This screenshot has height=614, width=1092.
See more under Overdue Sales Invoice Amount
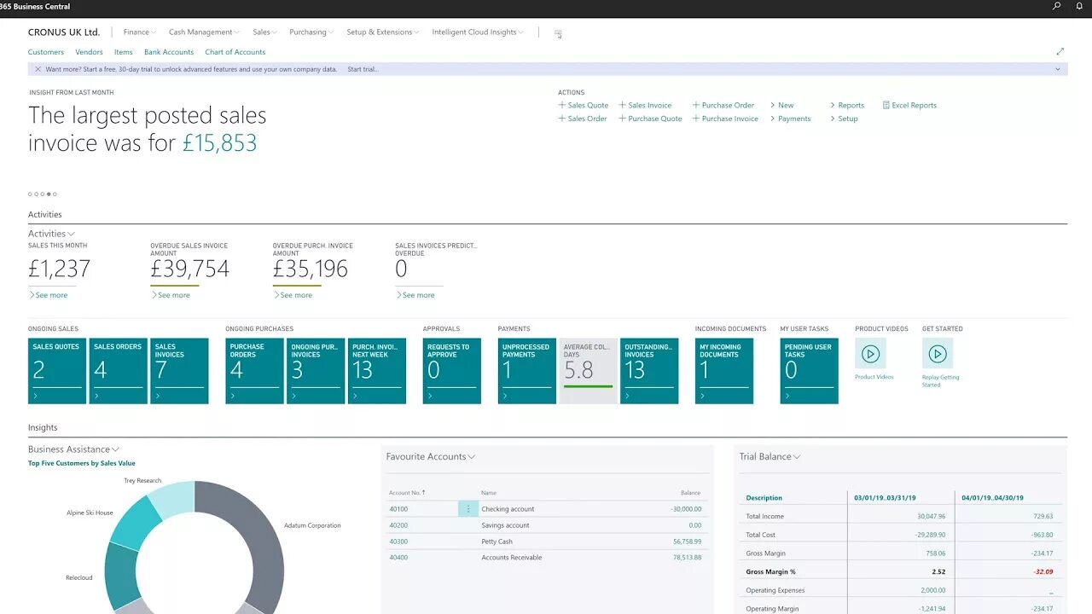[x=171, y=295]
